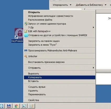111x109 pixels.
Task: Open 'Свойства' from the context menu
Action: click(x=34, y=100)
